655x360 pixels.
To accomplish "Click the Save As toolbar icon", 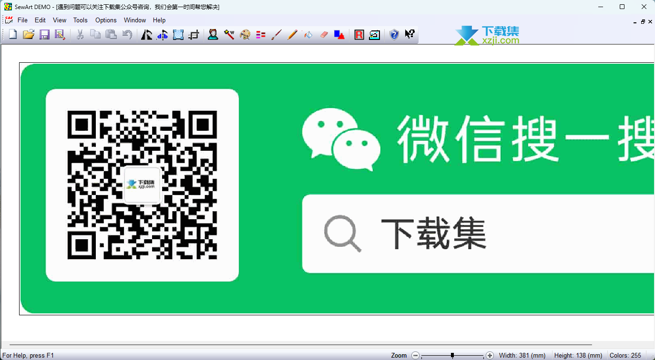I will coord(60,34).
